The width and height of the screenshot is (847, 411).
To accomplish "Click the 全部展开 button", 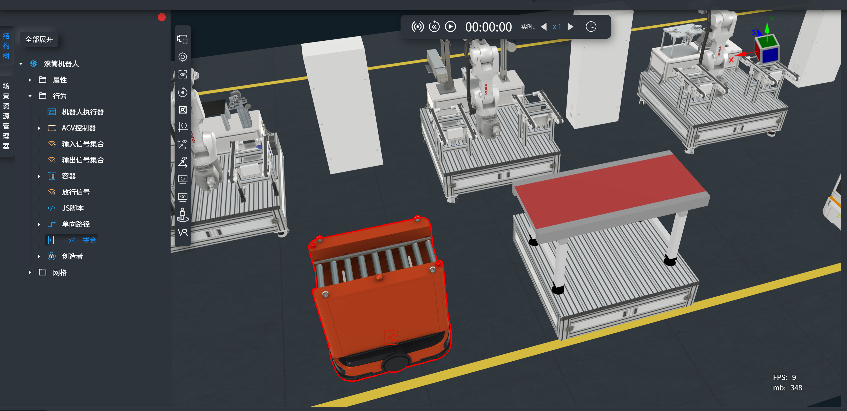I will click(39, 40).
